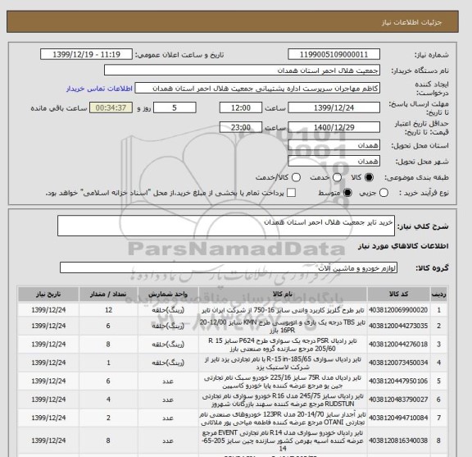Screen dimensions: 472x457
Task: Click row 1 product name تایر طرح گلریز
Action: point(283,310)
